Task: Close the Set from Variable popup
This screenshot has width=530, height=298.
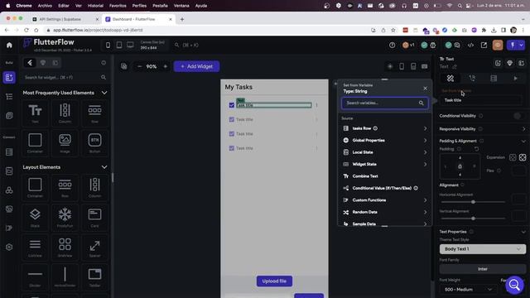Action: point(425,89)
